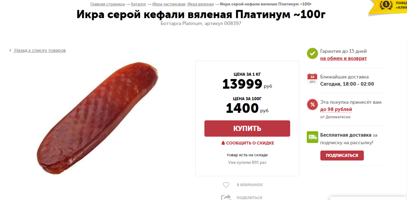The image size is (407, 200).
Task: Subscribe with the ПОДПИСАТЬСЯ button
Action: click(x=342, y=155)
